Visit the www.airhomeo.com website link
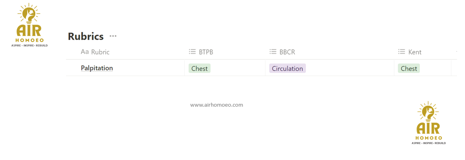465x160 pixels. click(217, 105)
